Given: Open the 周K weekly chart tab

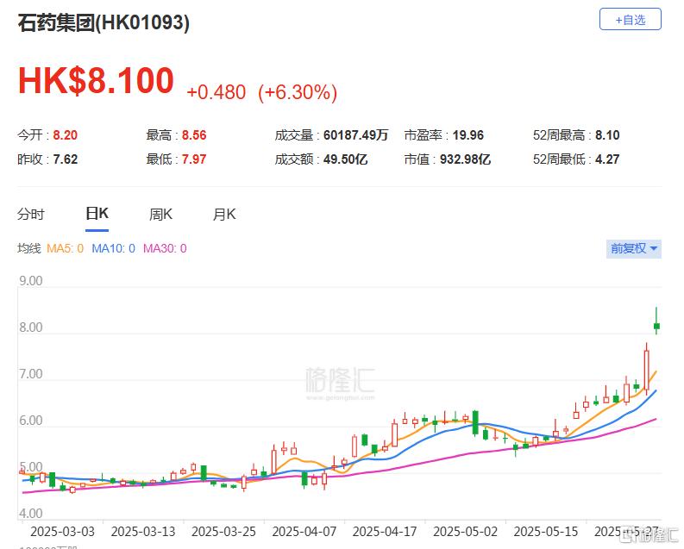Looking at the screenshot, I should (x=160, y=214).
